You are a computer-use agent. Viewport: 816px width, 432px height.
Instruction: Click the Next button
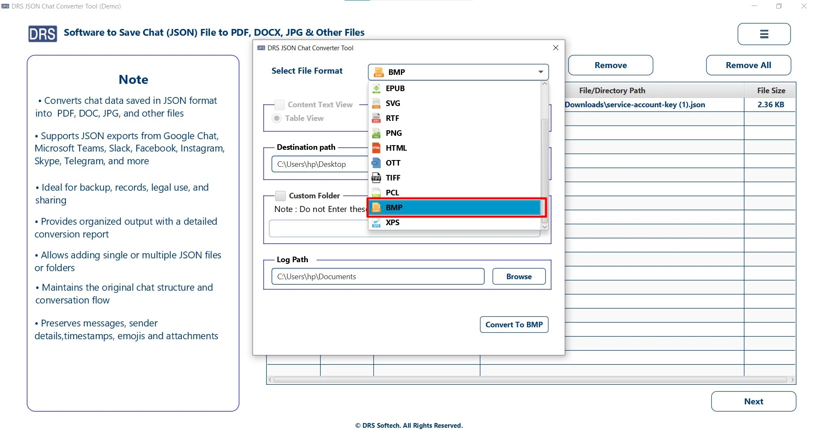(x=753, y=401)
